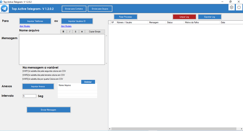Sort by Data column header

click(x=231, y=22)
